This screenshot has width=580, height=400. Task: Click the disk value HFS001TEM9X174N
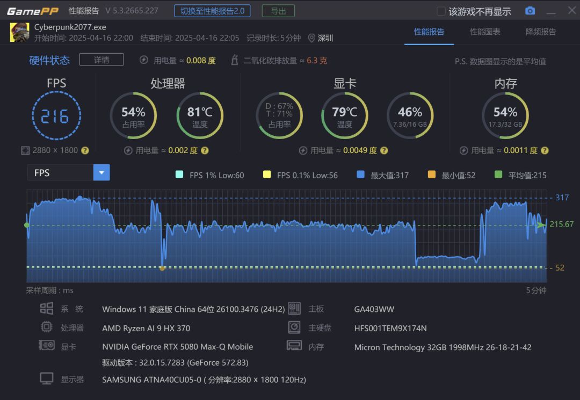390,328
